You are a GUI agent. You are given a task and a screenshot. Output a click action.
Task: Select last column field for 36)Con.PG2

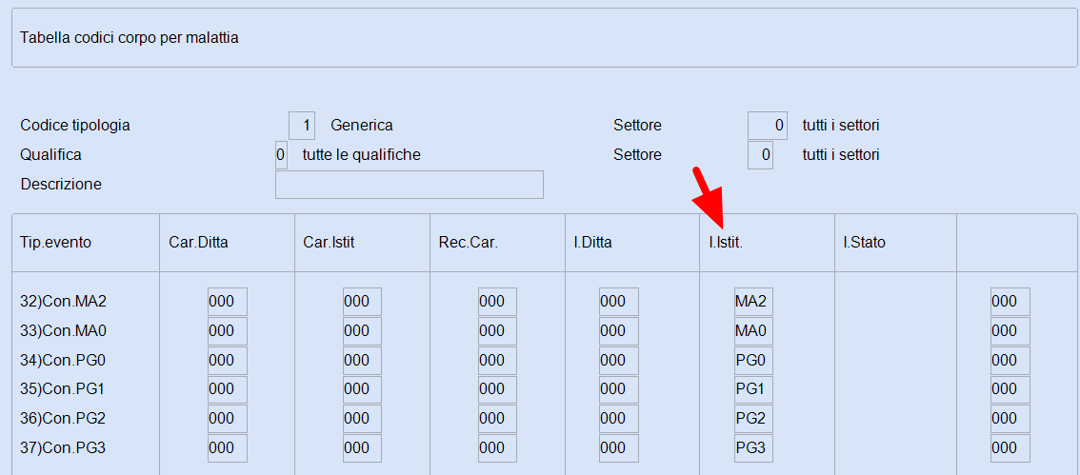[1010, 419]
